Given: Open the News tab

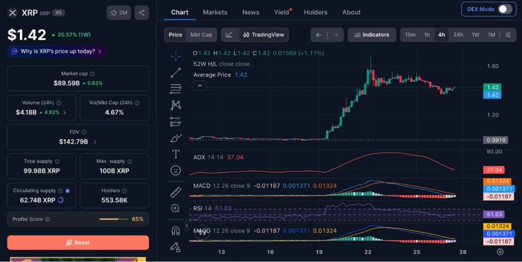Looking at the screenshot, I should pos(251,12).
